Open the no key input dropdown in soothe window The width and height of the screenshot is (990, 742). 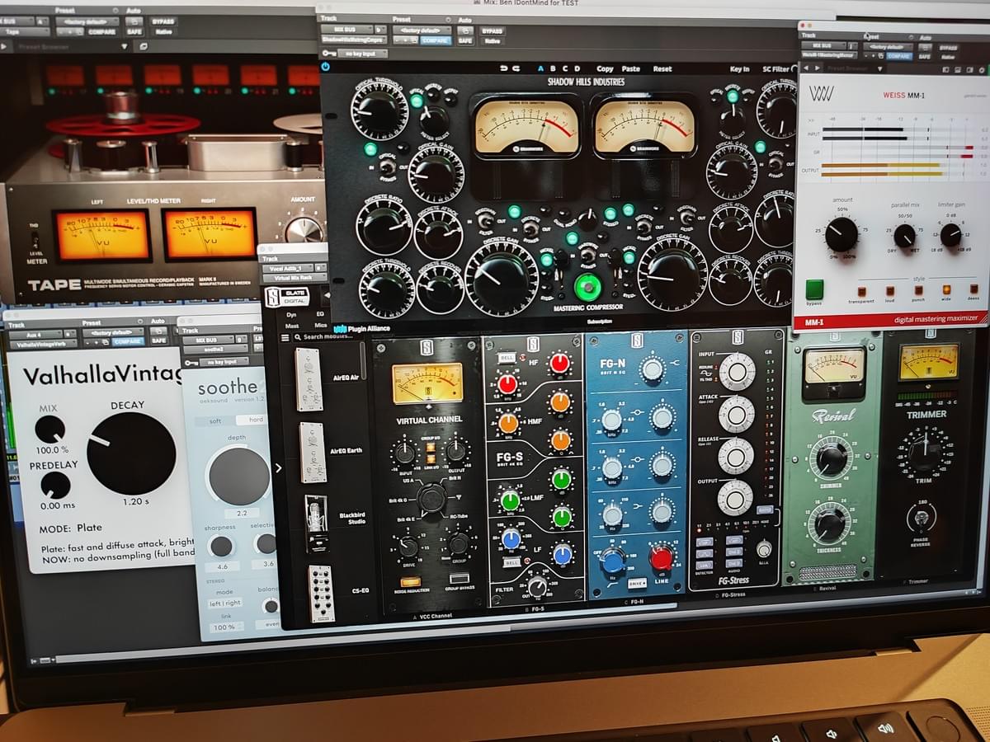coord(226,362)
